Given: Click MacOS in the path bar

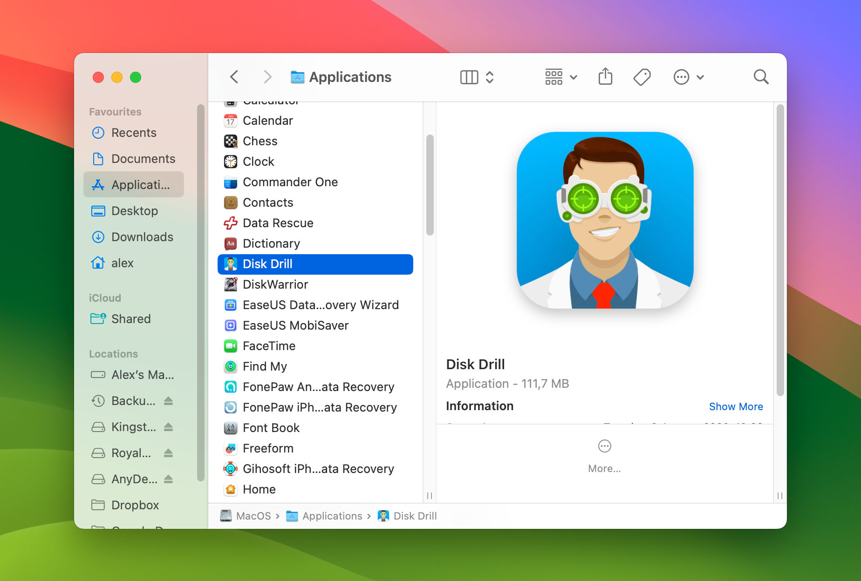Looking at the screenshot, I should click(x=246, y=516).
